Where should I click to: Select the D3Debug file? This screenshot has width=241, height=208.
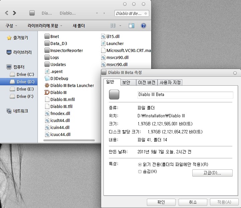point(56,78)
